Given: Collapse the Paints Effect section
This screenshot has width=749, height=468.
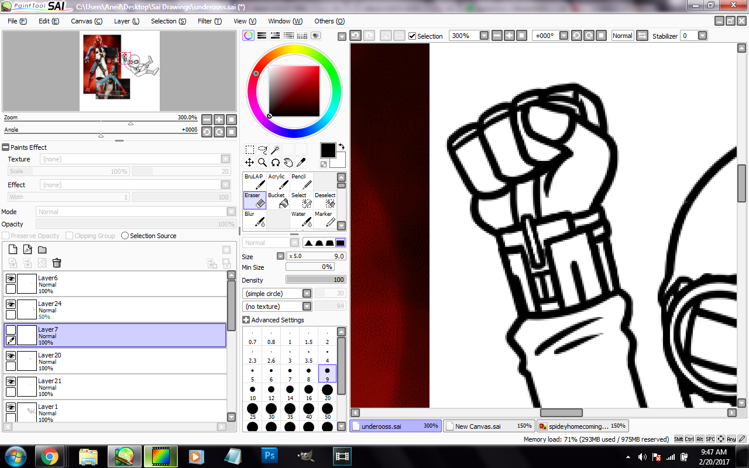Looking at the screenshot, I should (5, 147).
